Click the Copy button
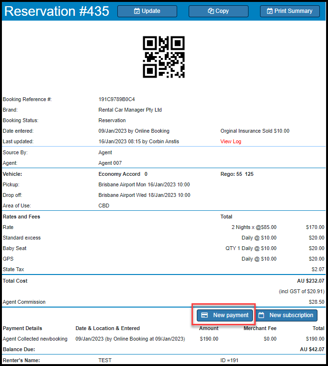The height and width of the screenshot is (366, 328). [218, 11]
